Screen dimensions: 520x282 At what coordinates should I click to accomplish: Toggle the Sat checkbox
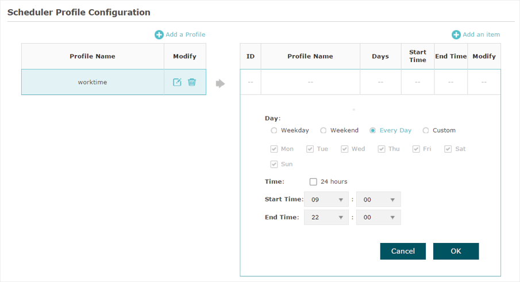tap(448, 149)
